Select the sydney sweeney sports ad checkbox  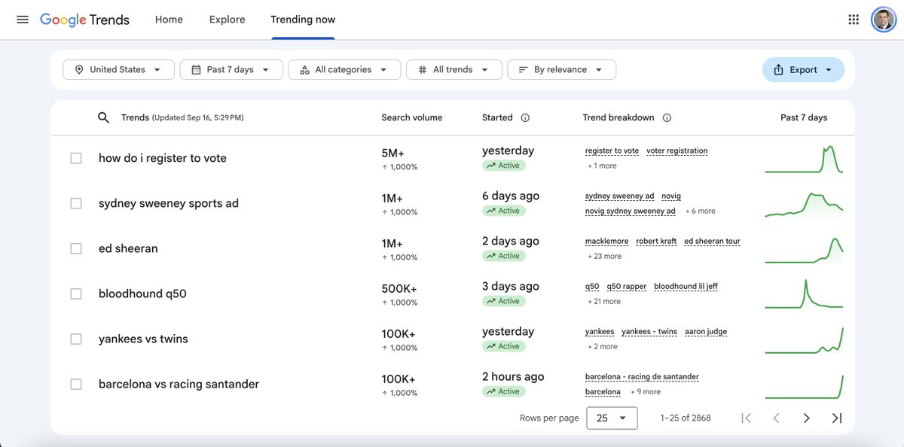tap(76, 203)
